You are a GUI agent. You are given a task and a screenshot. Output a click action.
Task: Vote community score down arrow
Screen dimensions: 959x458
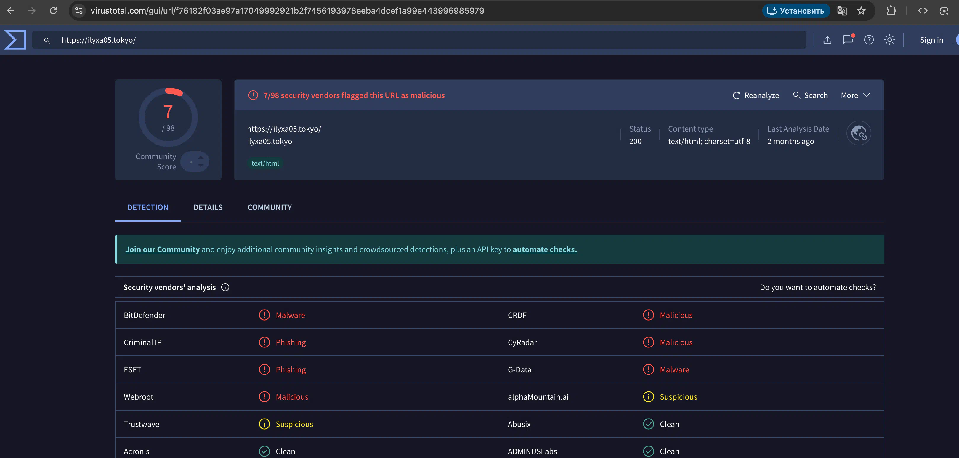tap(201, 166)
